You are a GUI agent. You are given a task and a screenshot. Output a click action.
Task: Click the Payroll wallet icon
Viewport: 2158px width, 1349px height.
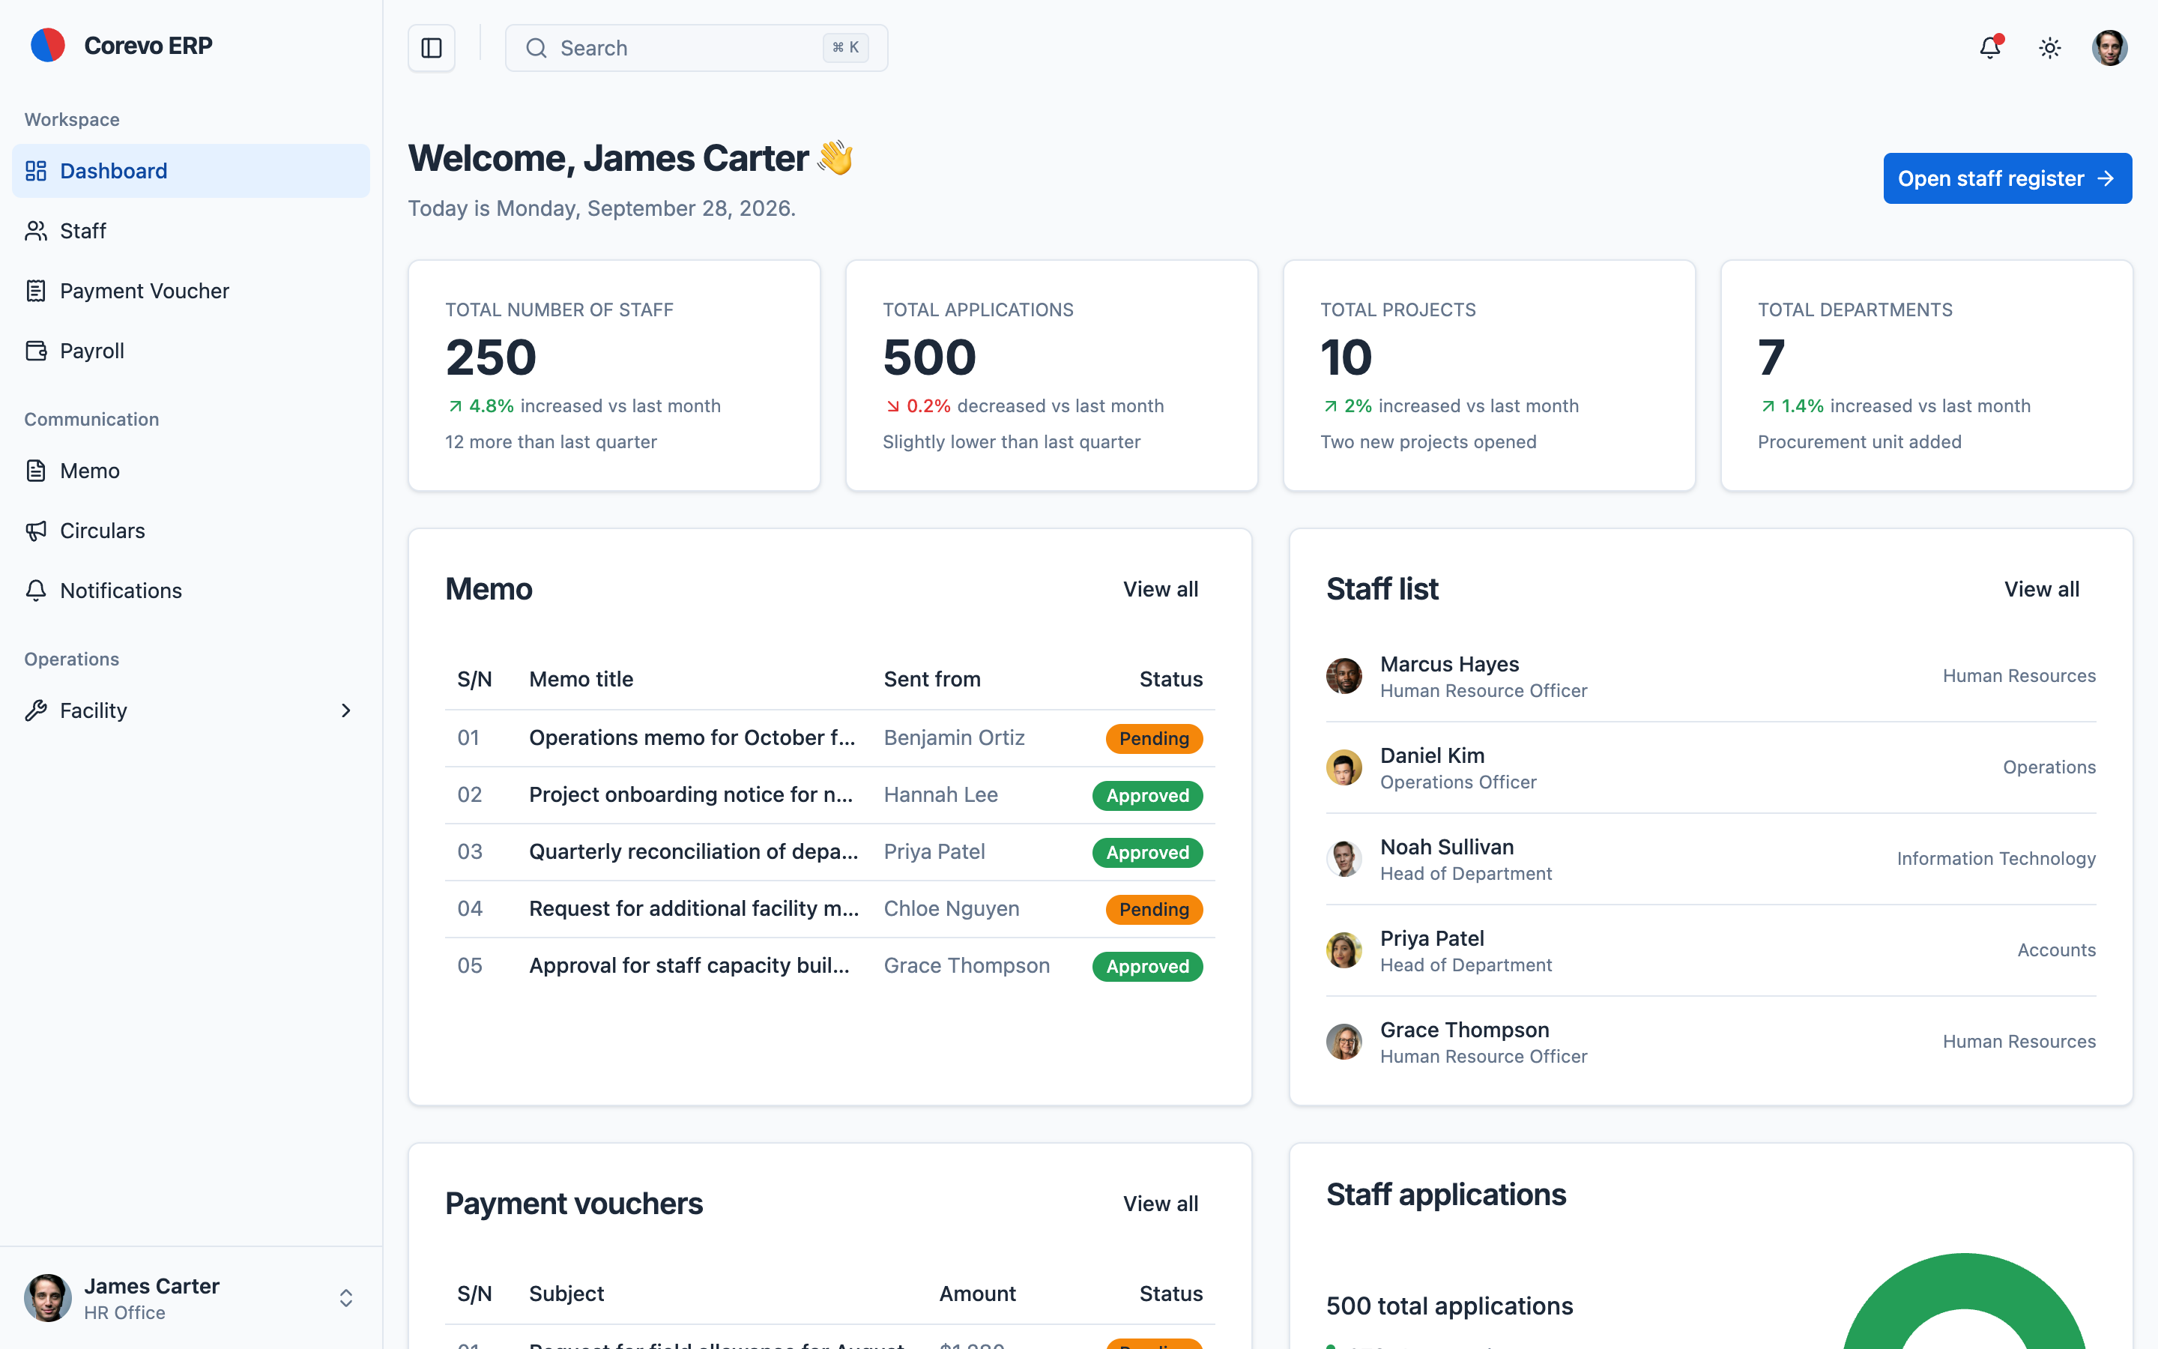click(x=36, y=351)
